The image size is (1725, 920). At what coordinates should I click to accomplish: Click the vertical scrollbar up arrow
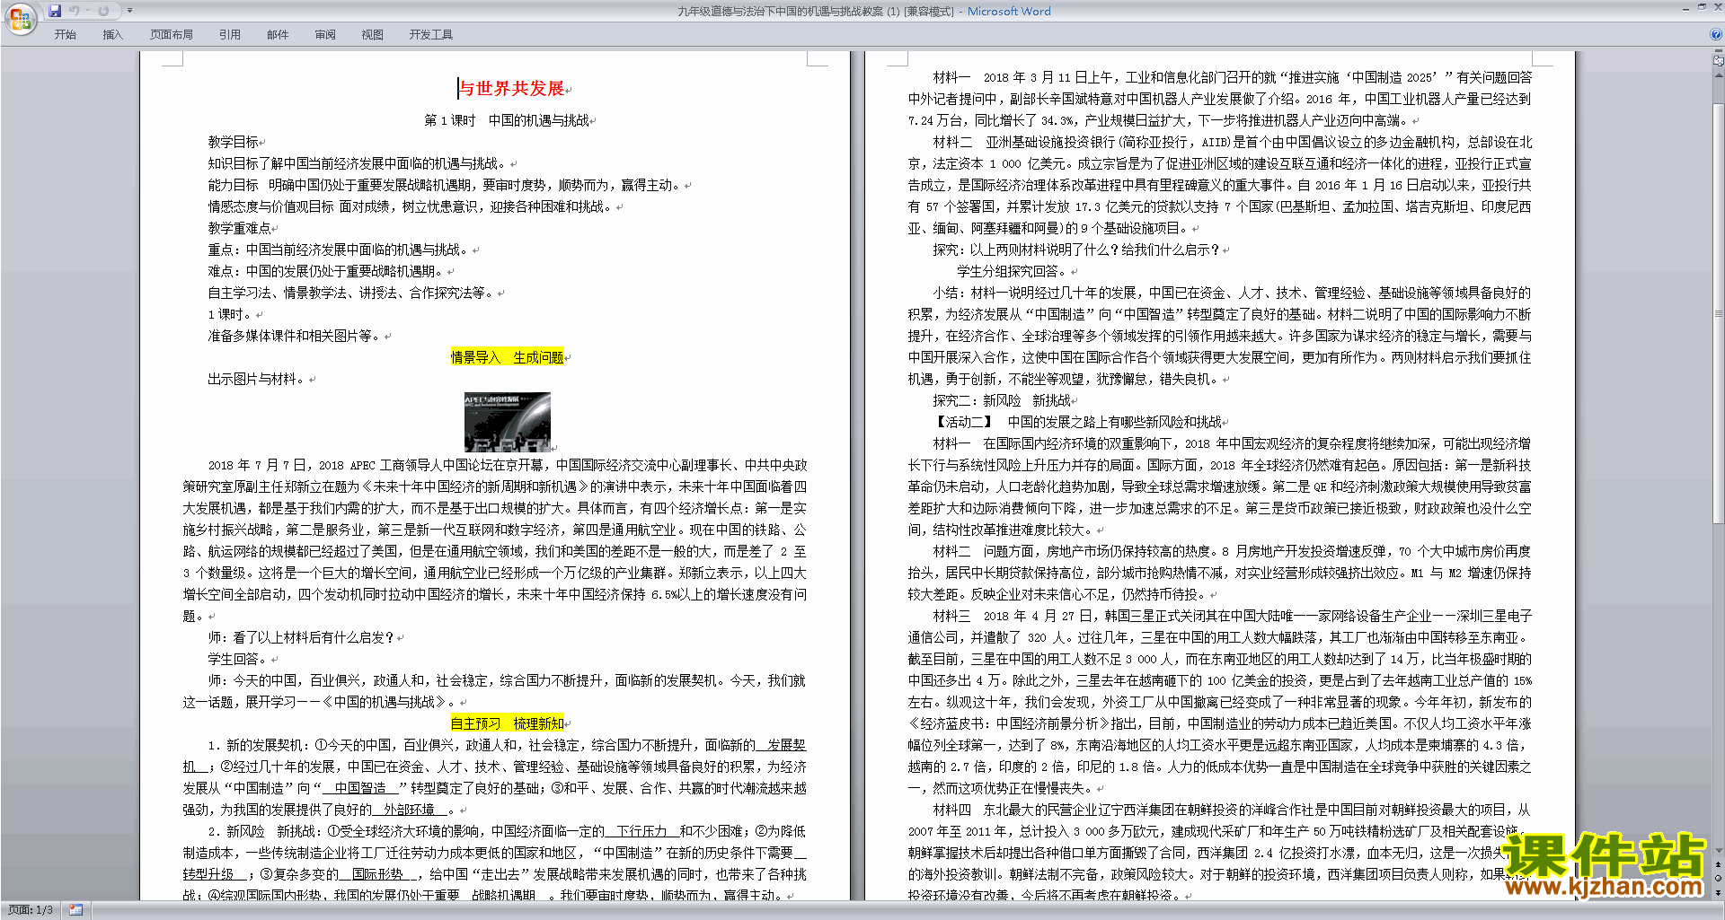point(1719,74)
